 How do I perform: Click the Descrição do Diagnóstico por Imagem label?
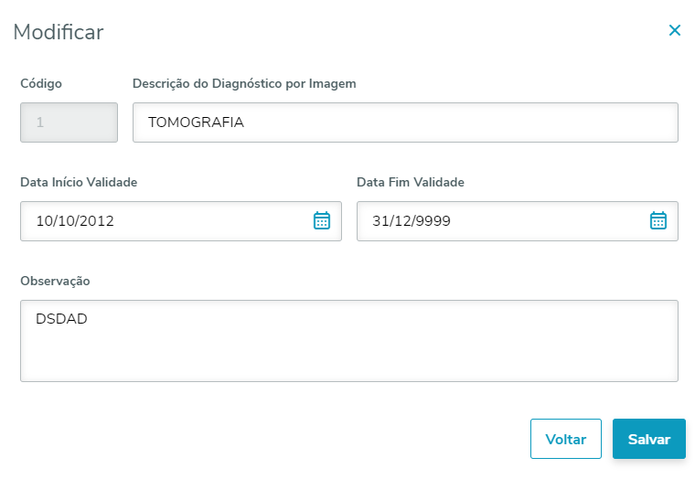point(244,83)
